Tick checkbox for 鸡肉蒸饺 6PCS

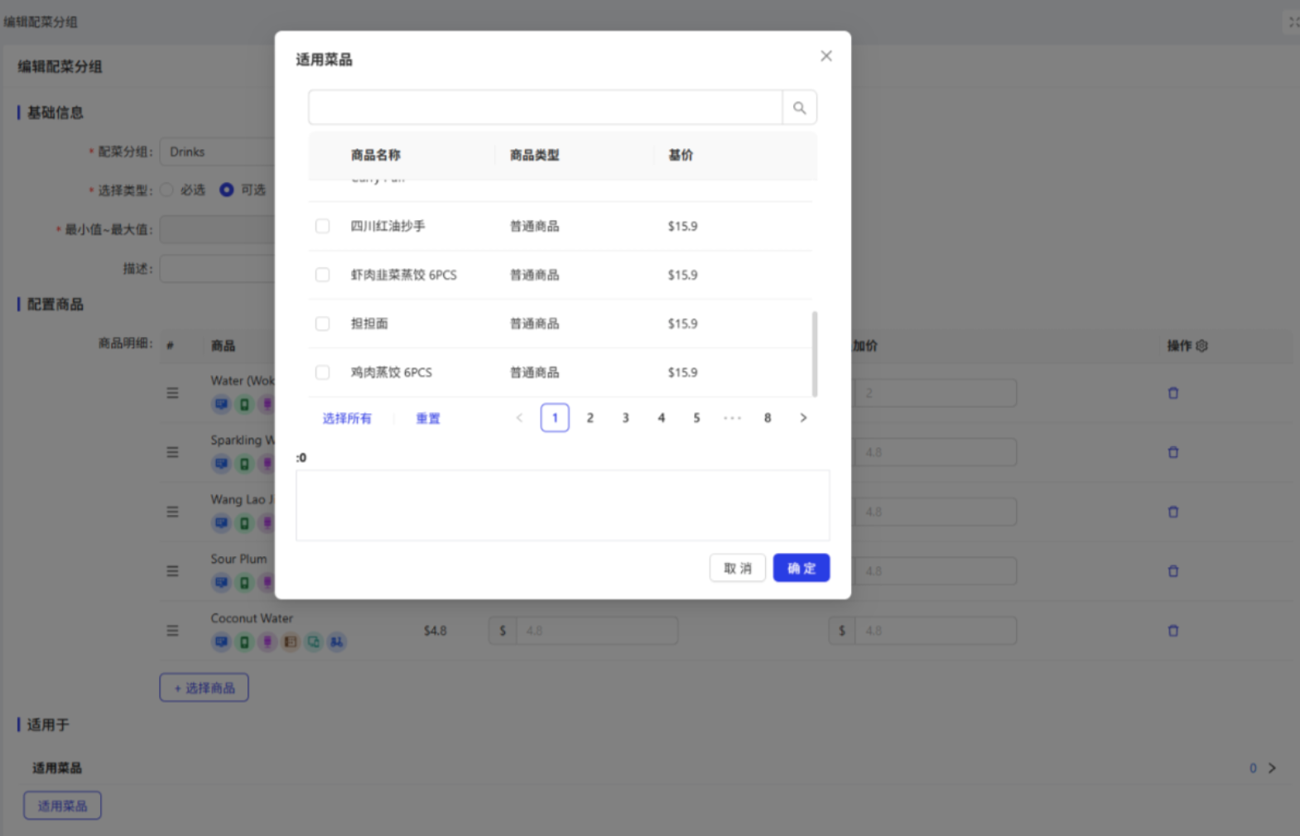(322, 372)
